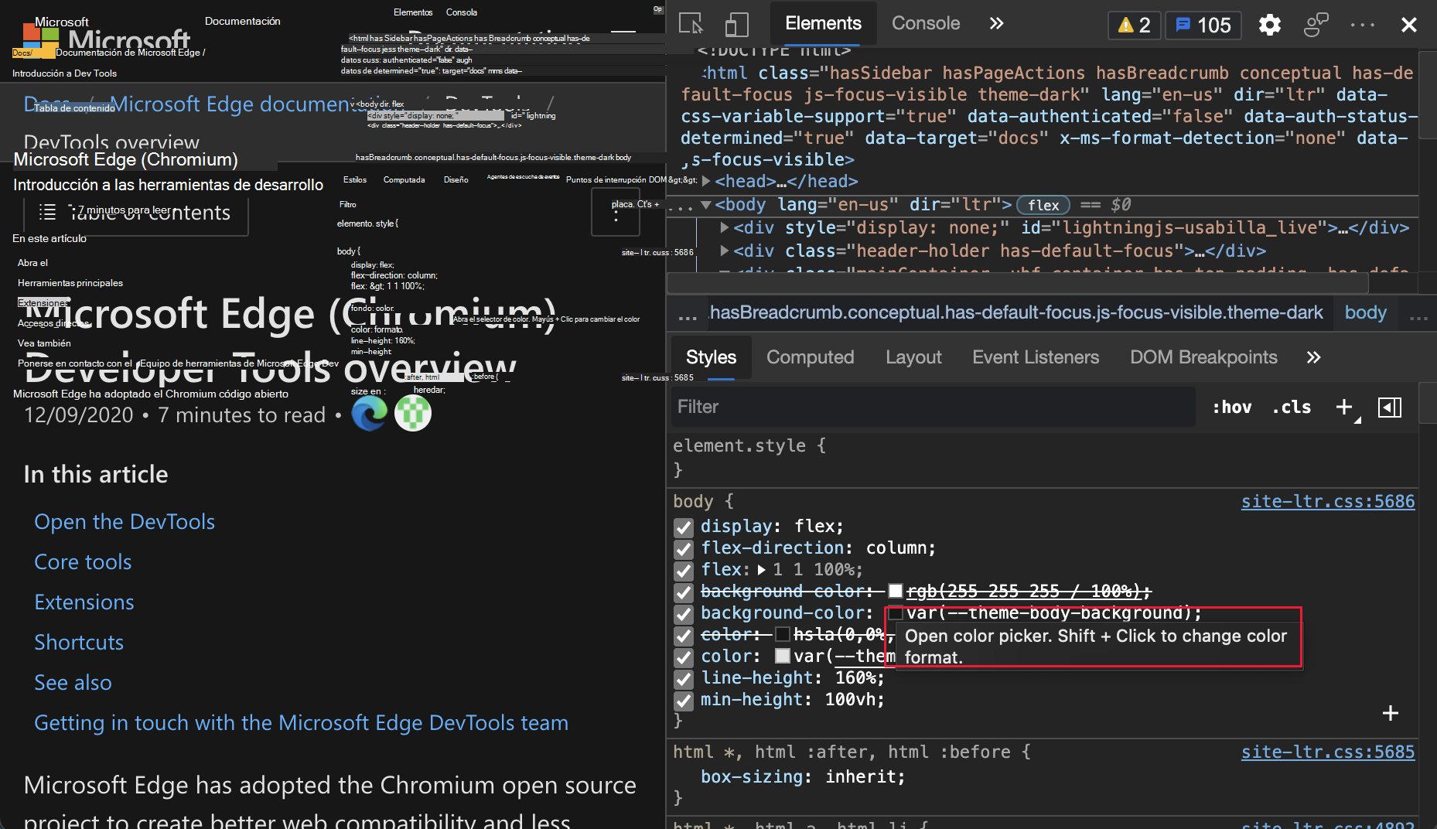Open the DOM Breakpoints pane tab

tap(1203, 357)
